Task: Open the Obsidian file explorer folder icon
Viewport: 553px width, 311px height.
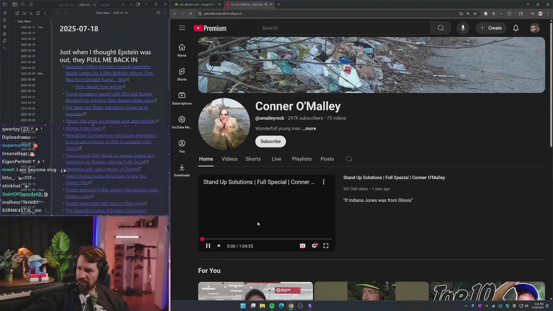Action: pyautogui.click(x=15, y=4)
